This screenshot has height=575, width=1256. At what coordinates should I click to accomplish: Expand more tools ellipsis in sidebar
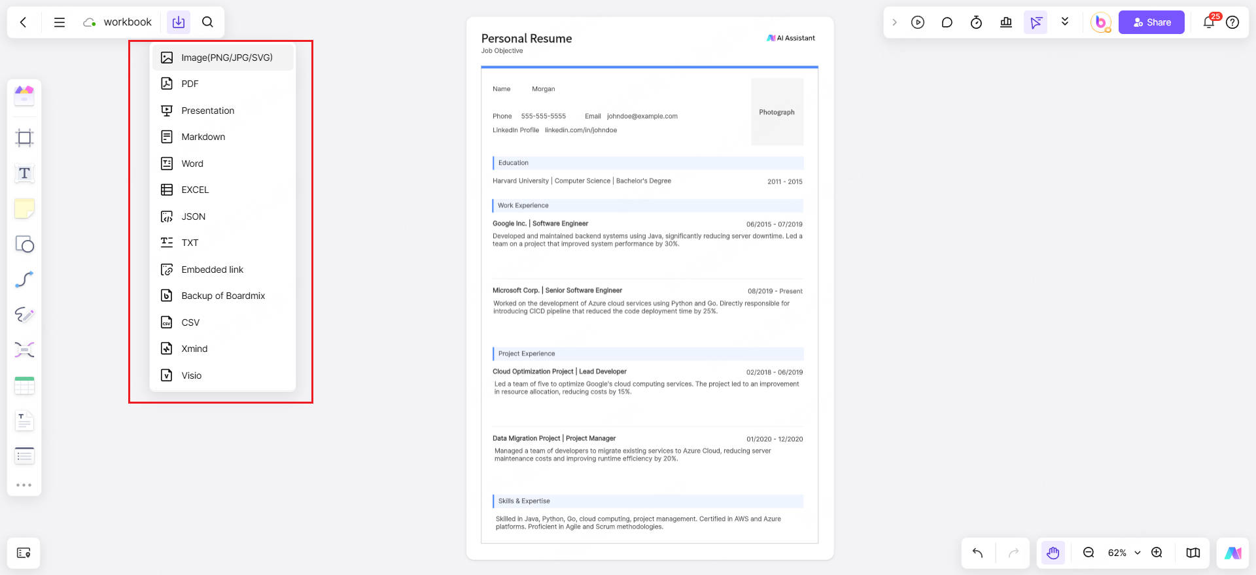(x=24, y=485)
